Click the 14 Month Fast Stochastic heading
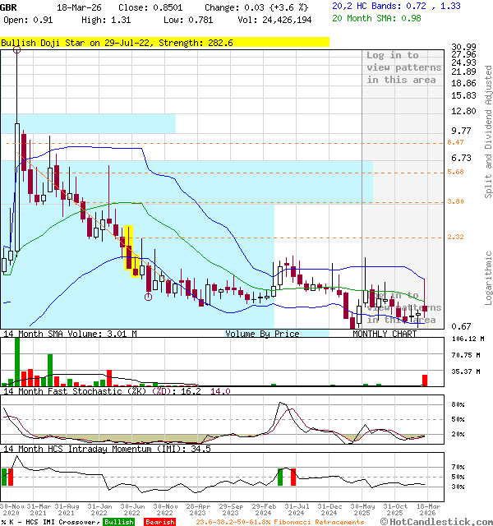 click(x=77, y=391)
